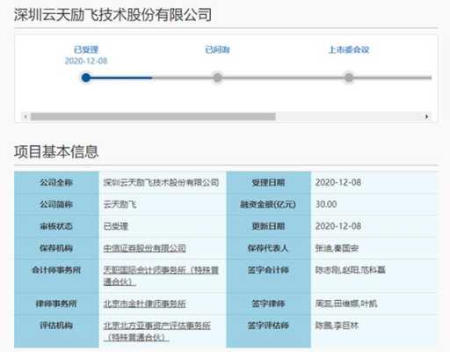
Task: Click the 公司全称 header cell
Action: (x=56, y=182)
